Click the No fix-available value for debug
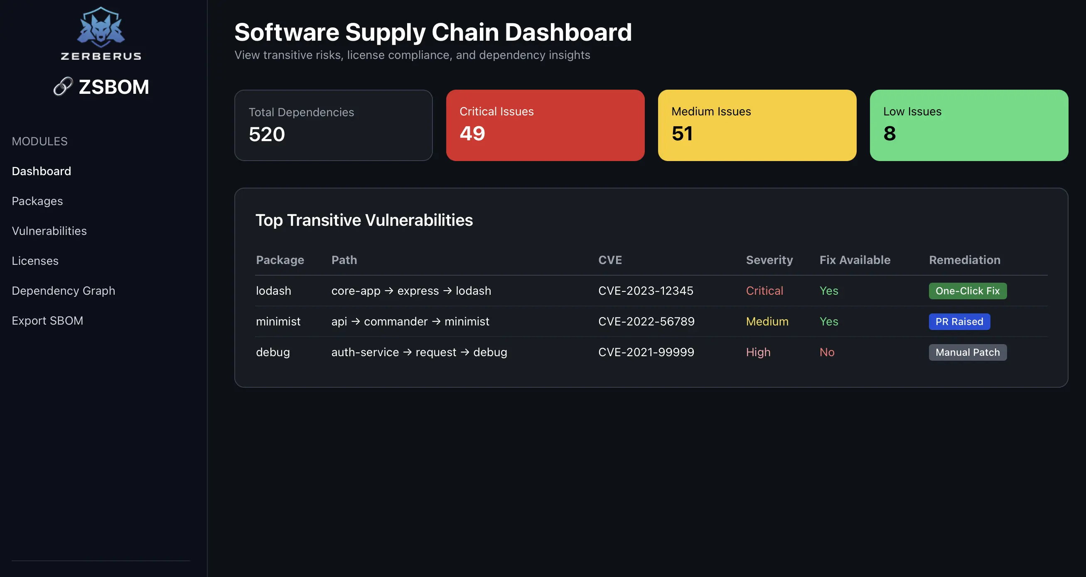Screen dimensions: 1086x577 coord(827,352)
